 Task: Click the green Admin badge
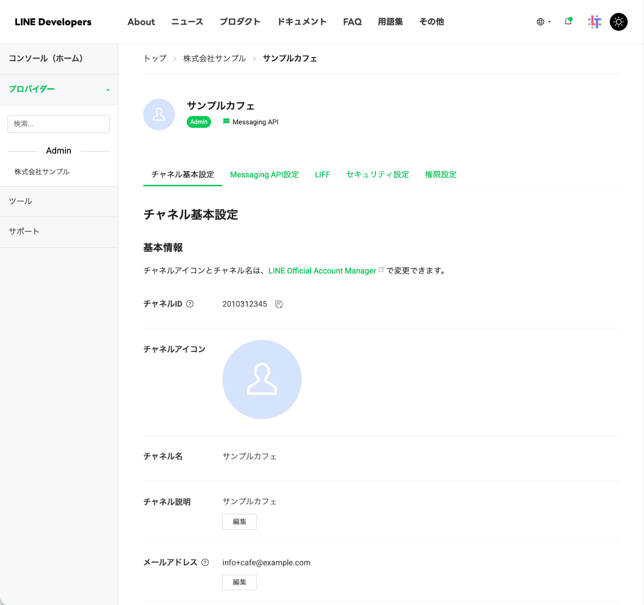[x=199, y=122]
